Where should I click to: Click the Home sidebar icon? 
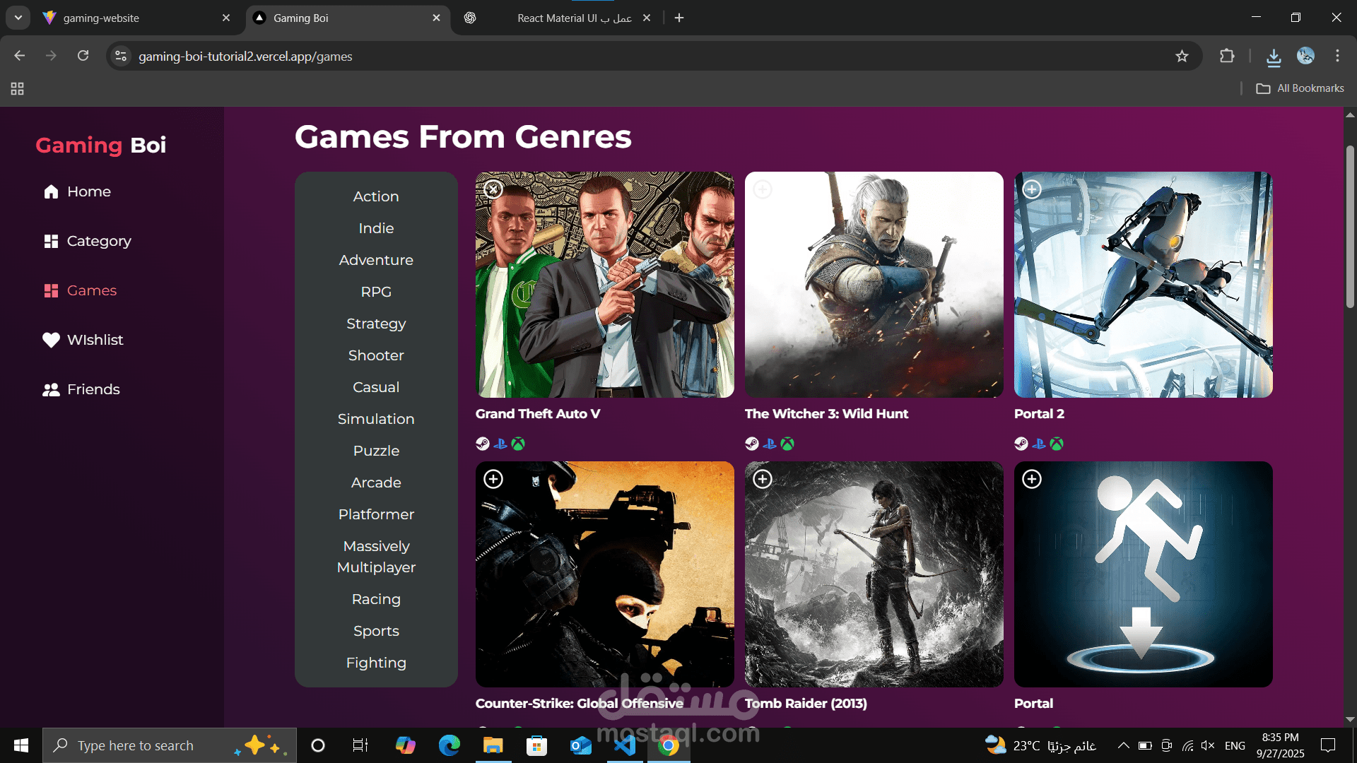click(51, 191)
